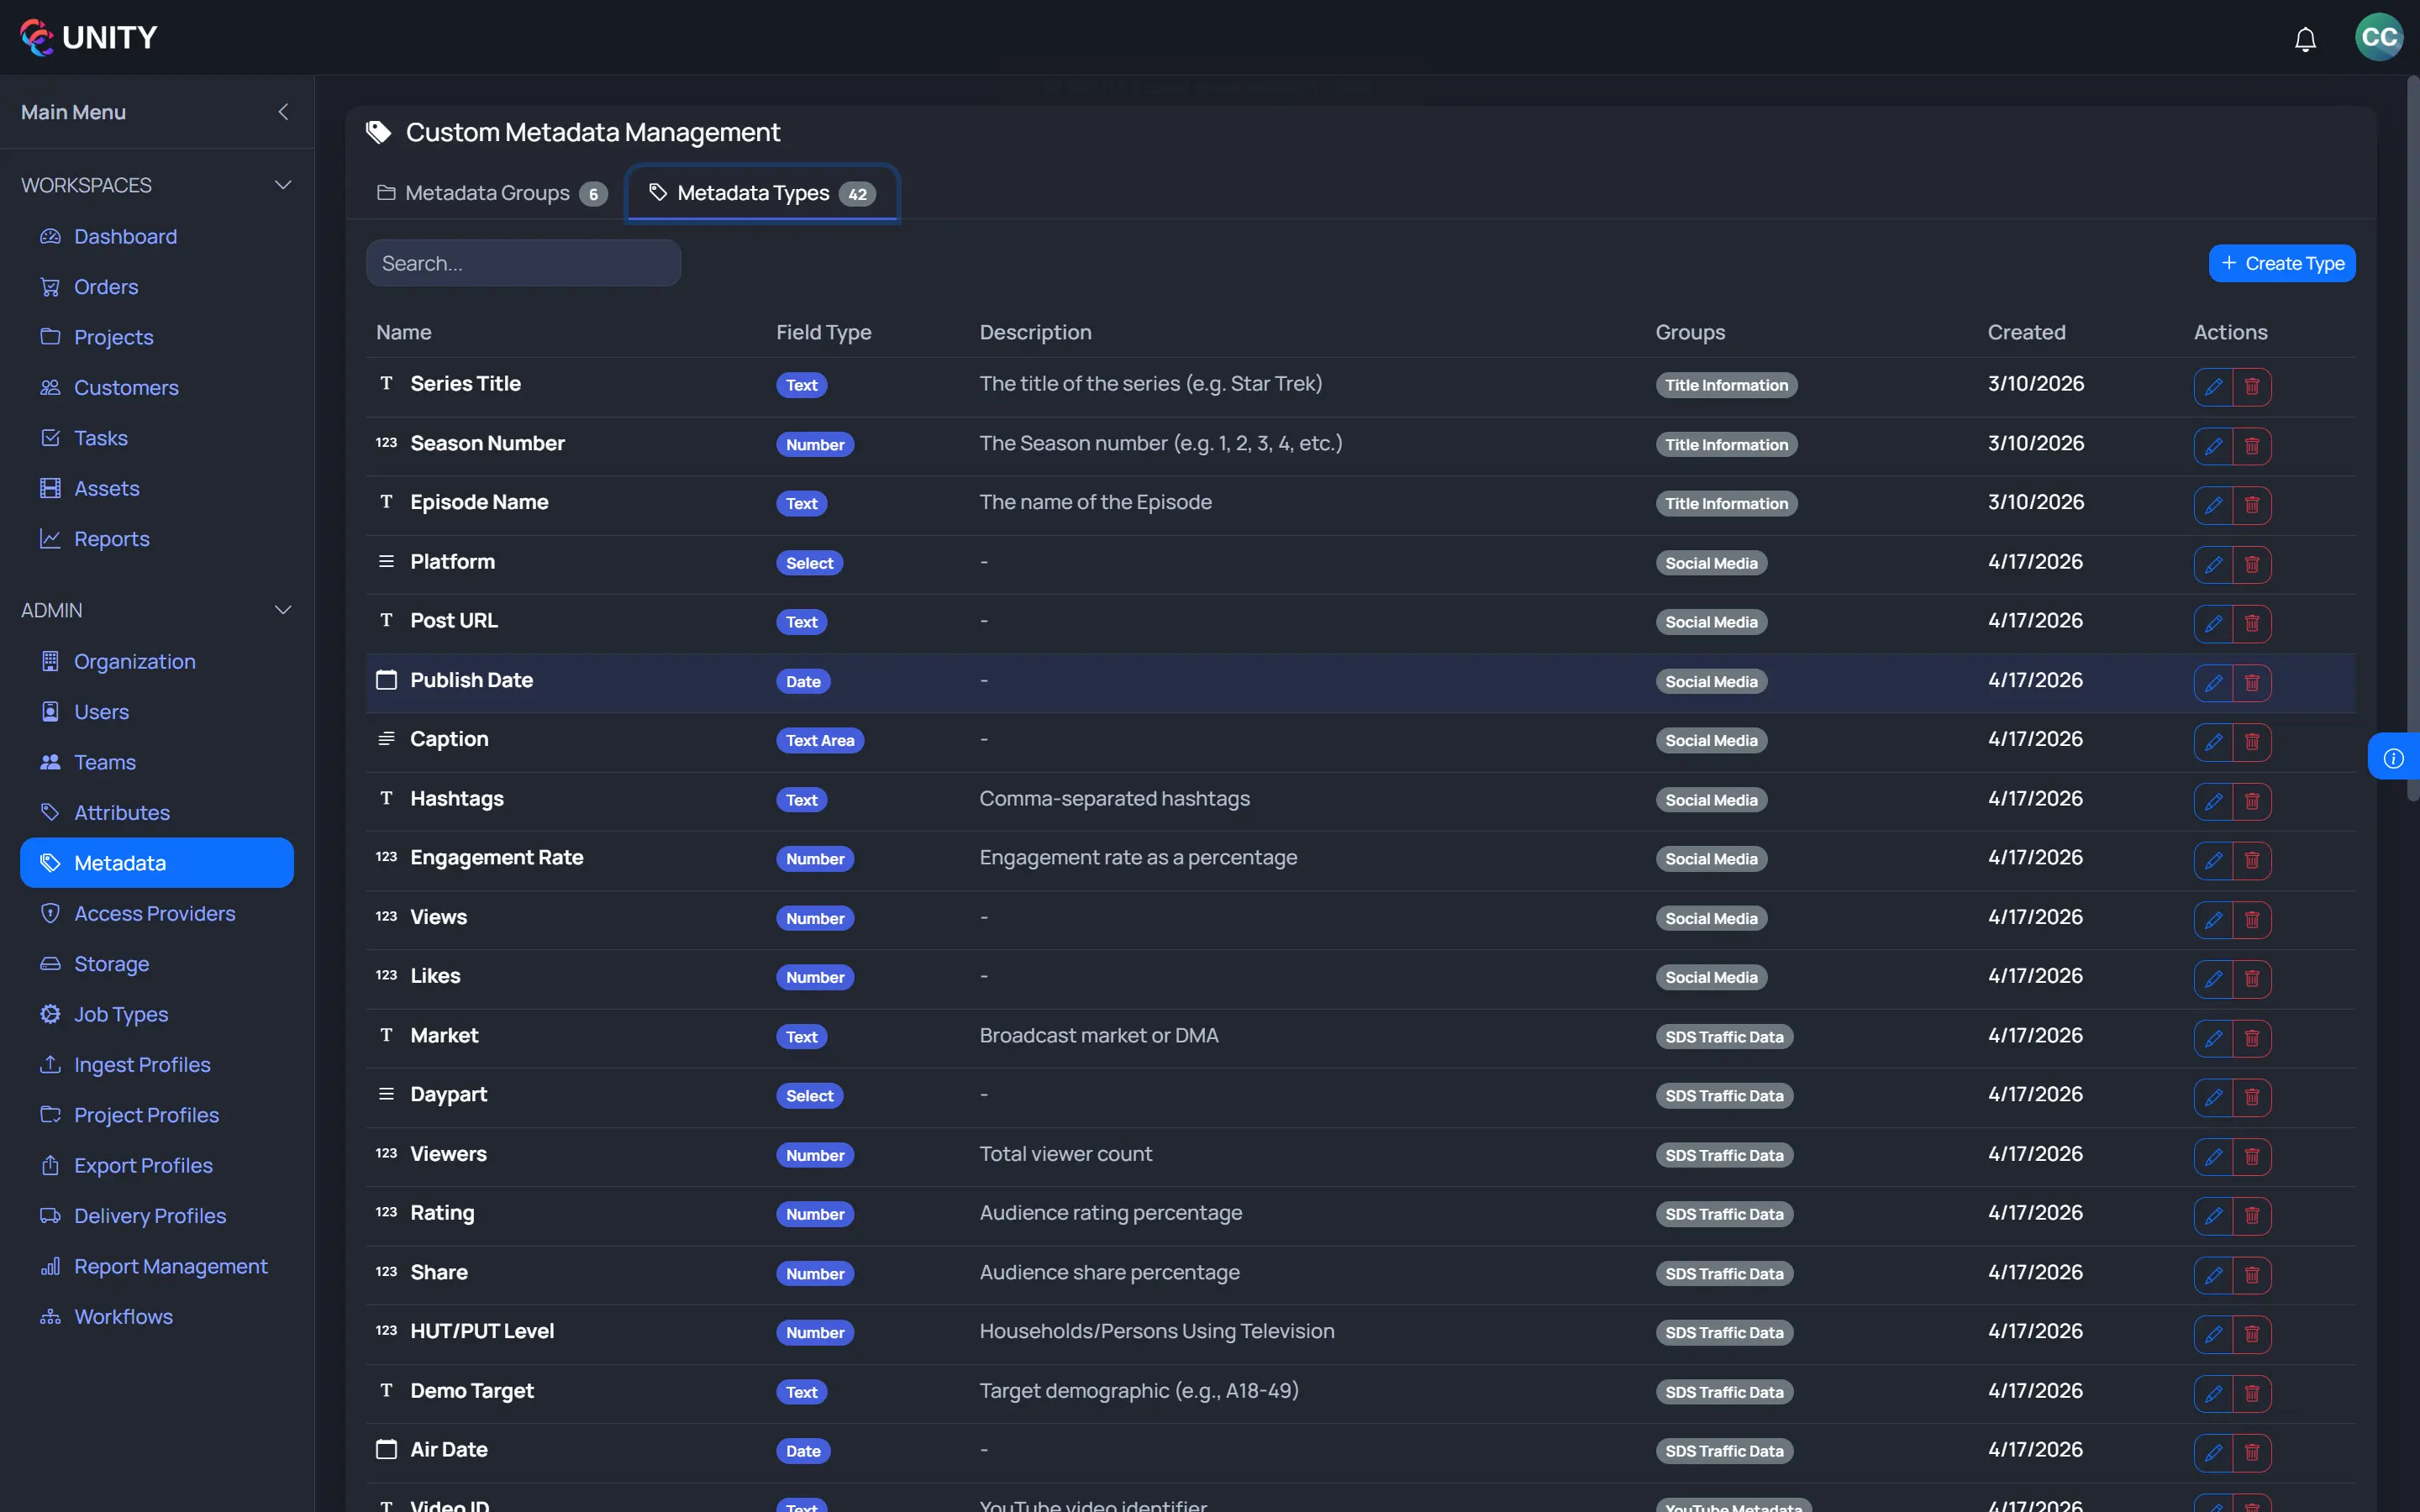Select Dashboard in the sidebar

[126, 236]
